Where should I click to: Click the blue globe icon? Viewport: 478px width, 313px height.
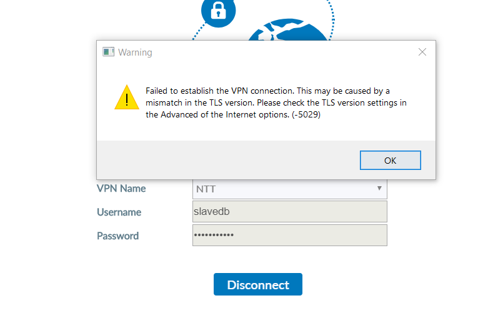(288, 30)
